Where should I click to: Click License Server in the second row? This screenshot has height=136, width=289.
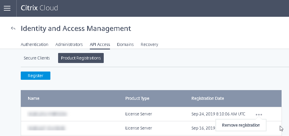[139, 128]
